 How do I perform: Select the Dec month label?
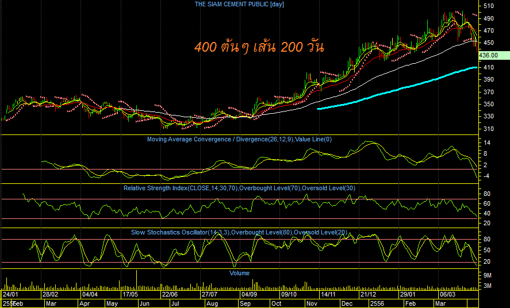347,304
